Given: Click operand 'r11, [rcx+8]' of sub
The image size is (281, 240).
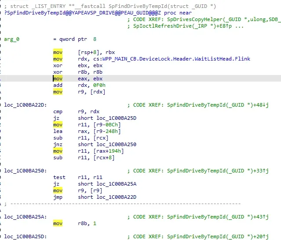Looking at the screenshot, I should coord(96,158).
